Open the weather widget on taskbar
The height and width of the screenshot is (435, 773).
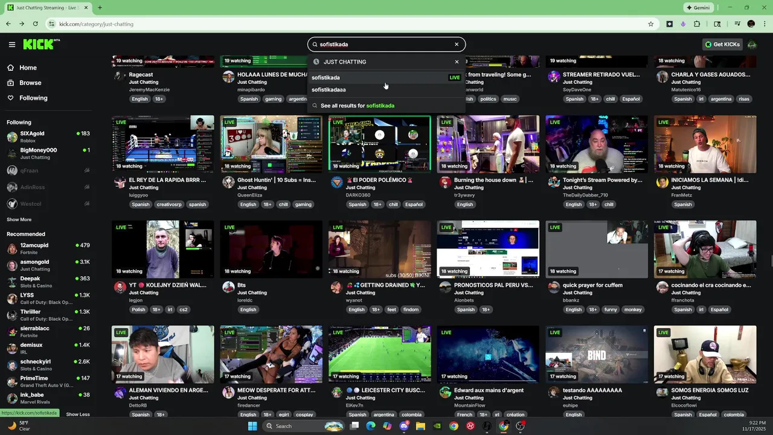(19, 426)
